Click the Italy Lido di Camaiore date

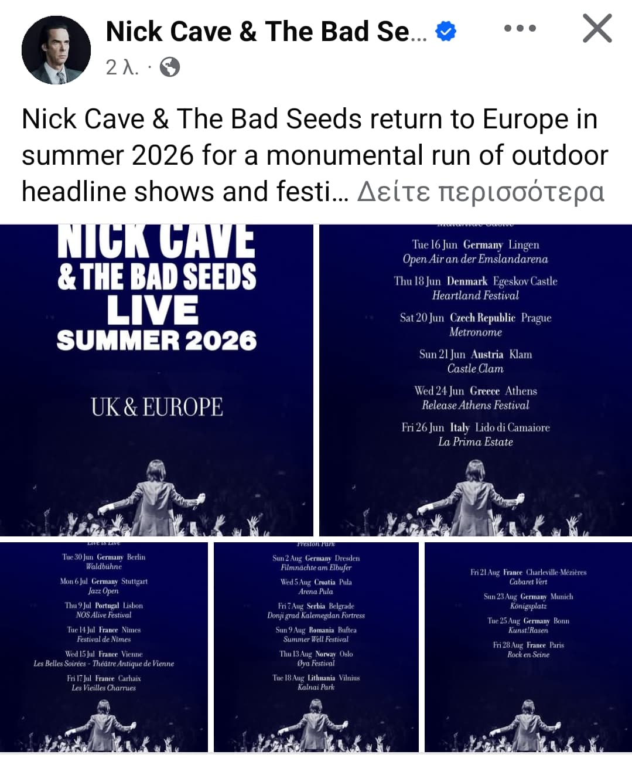click(x=475, y=434)
